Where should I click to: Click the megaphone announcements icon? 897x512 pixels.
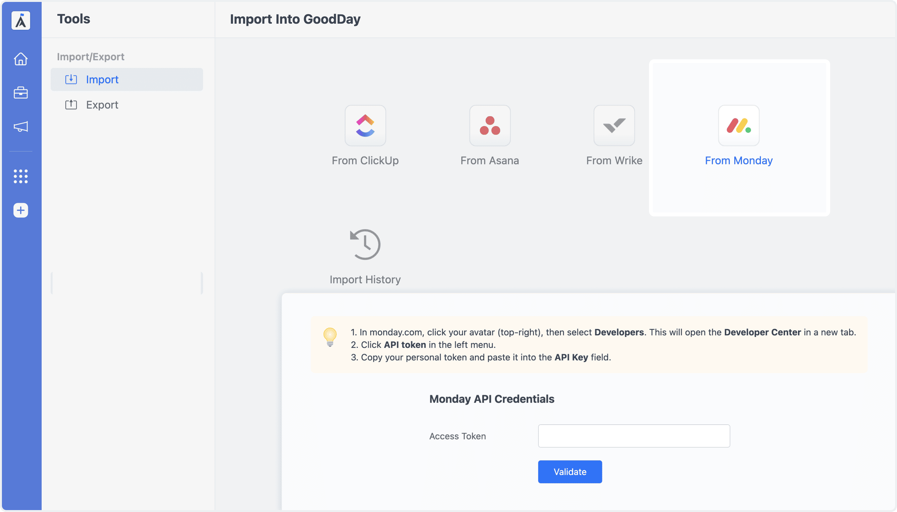click(21, 127)
